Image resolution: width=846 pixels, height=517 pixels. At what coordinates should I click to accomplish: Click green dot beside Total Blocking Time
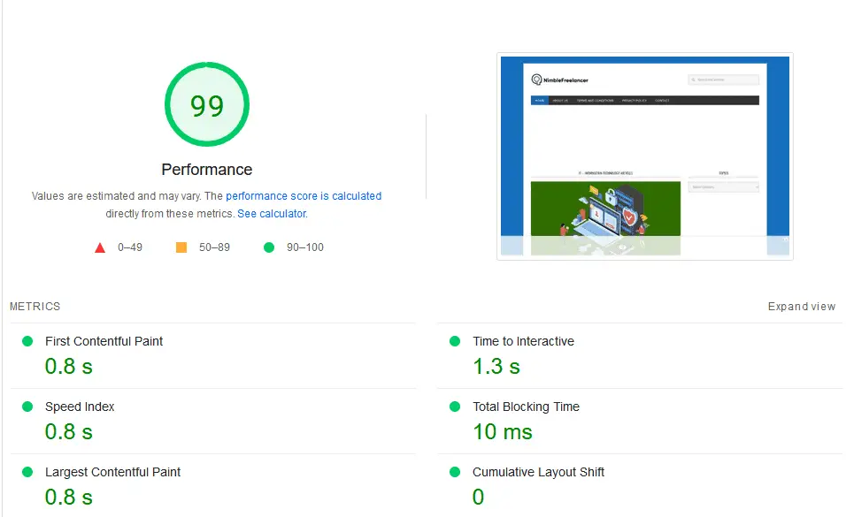click(455, 407)
